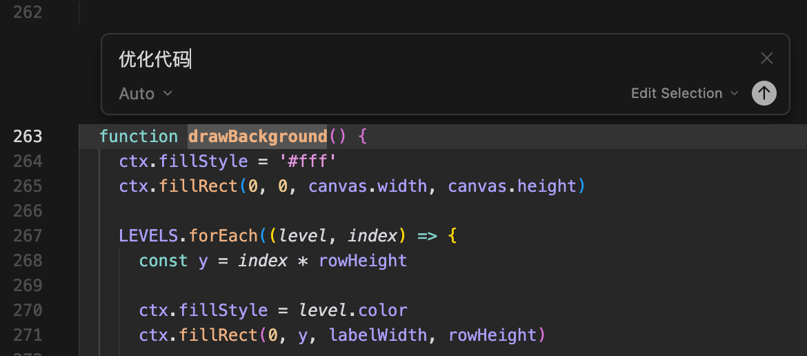807x356 pixels.
Task: Click the prompt input containing 优化代码
Action: point(414,59)
